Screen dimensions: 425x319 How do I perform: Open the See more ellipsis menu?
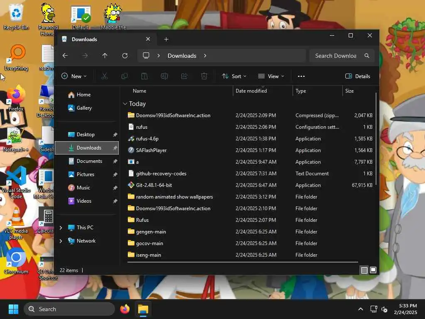click(301, 76)
